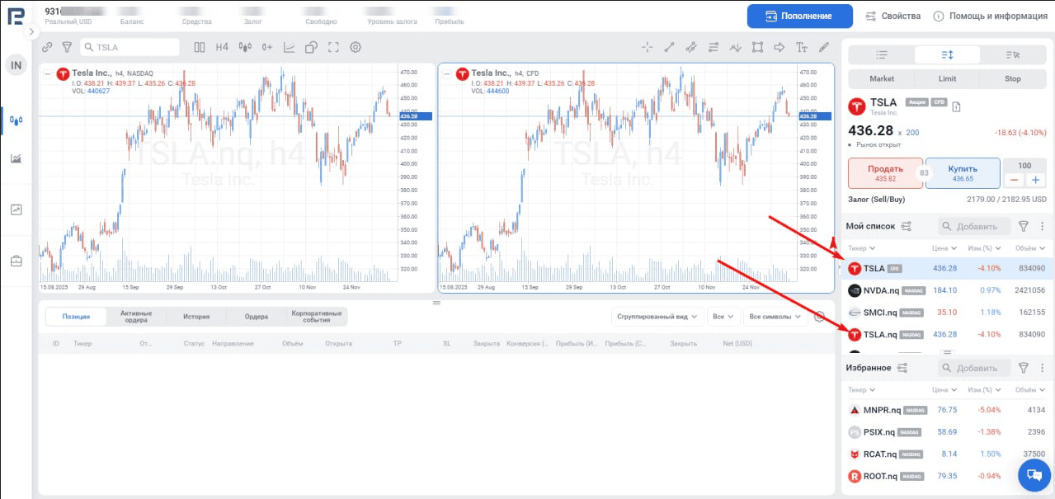Open the briefcase portfolio icon in sidebar
Image resolution: width=1055 pixels, height=499 pixels.
click(16, 261)
